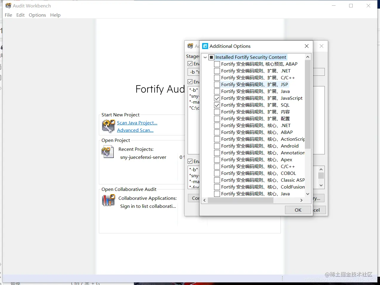Screen dimensions: 380x285
Task: Click the horizontal scroll-left arrow
Action: 204,200
